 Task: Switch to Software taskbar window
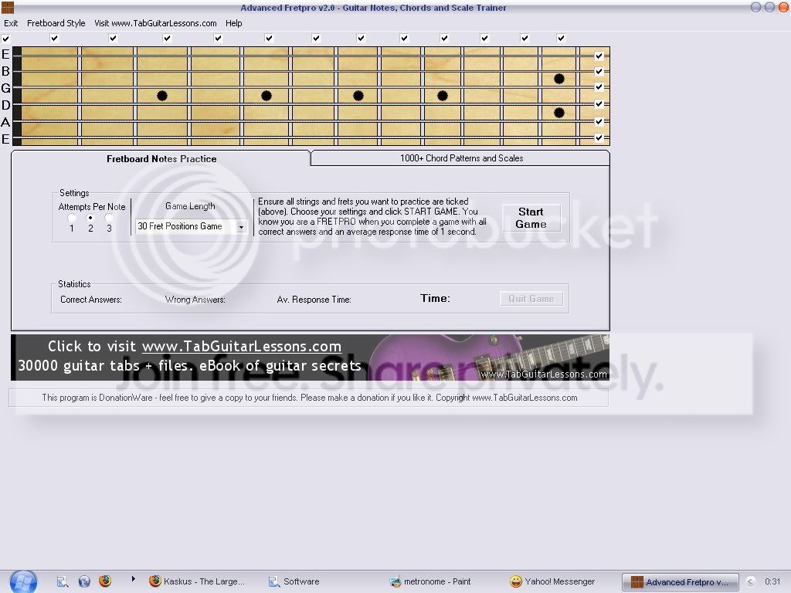(294, 581)
